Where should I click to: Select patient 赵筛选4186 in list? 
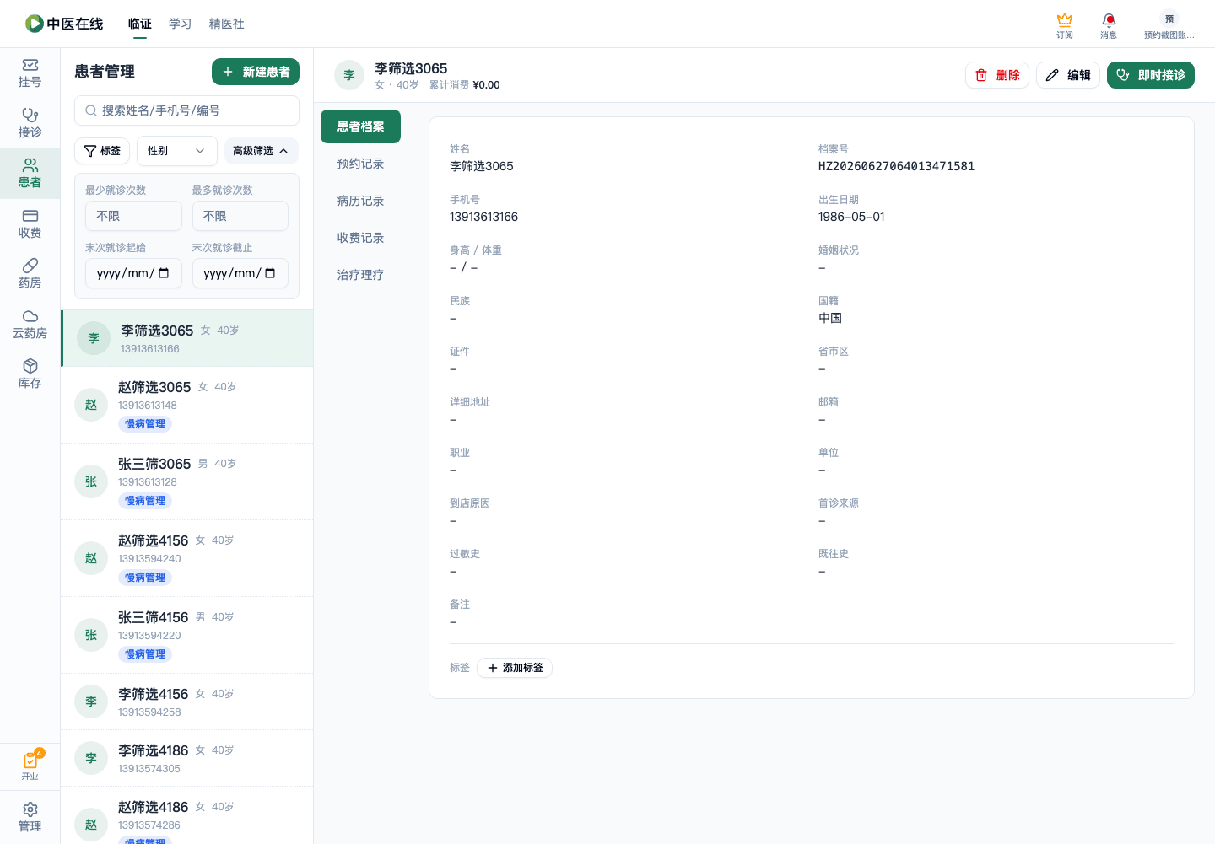pyautogui.click(x=187, y=815)
